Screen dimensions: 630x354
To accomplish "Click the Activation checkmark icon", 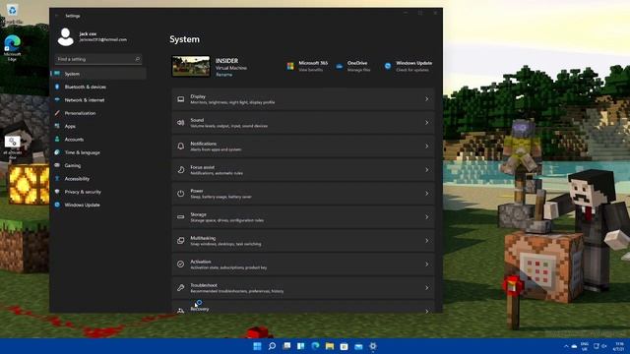I will tap(181, 265).
